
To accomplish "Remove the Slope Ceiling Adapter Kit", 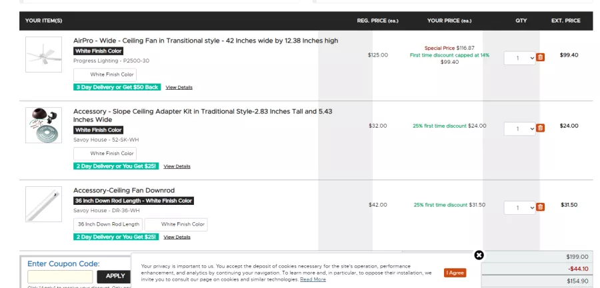I will pyautogui.click(x=540, y=128).
